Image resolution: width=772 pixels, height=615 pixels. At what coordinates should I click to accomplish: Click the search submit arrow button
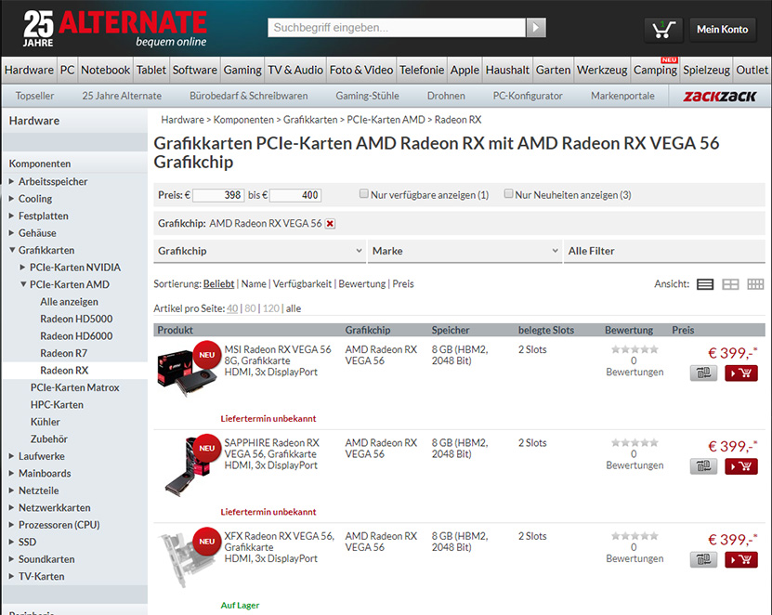tap(535, 28)
